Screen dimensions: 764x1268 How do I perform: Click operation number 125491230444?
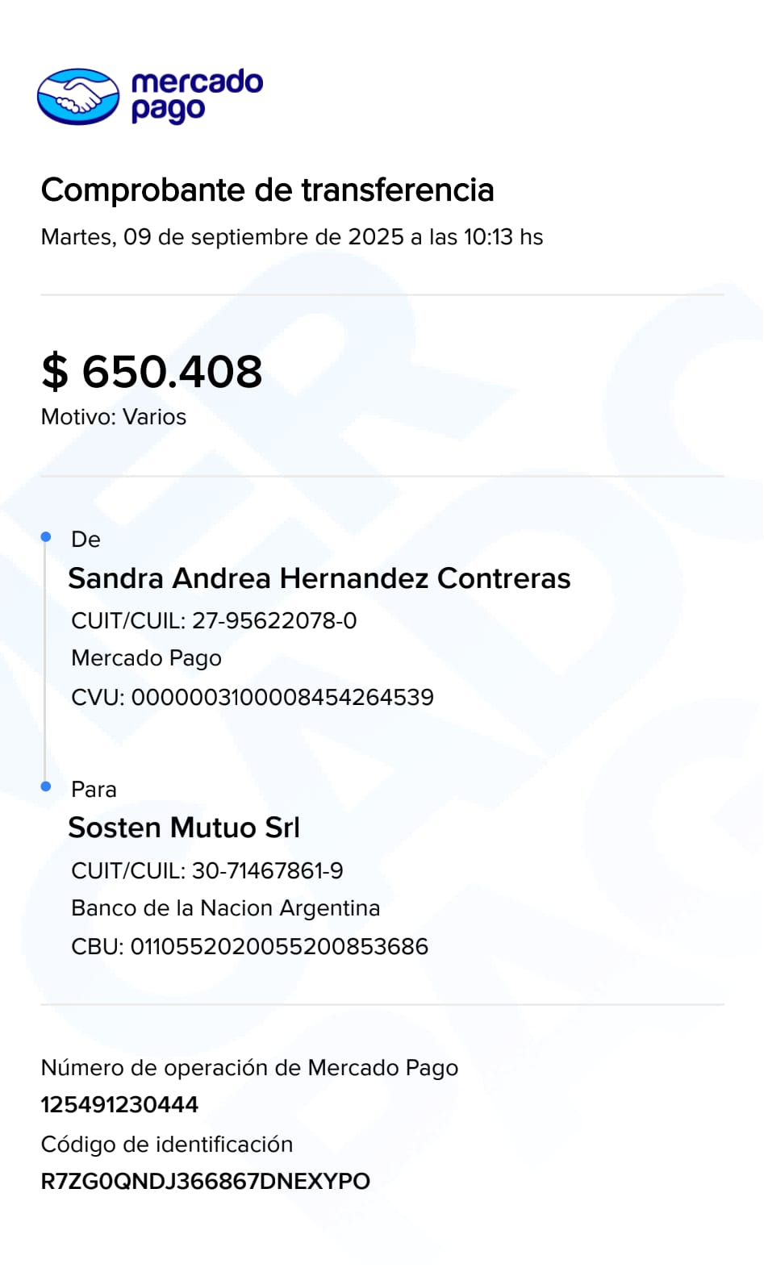tap(119, 1104)
